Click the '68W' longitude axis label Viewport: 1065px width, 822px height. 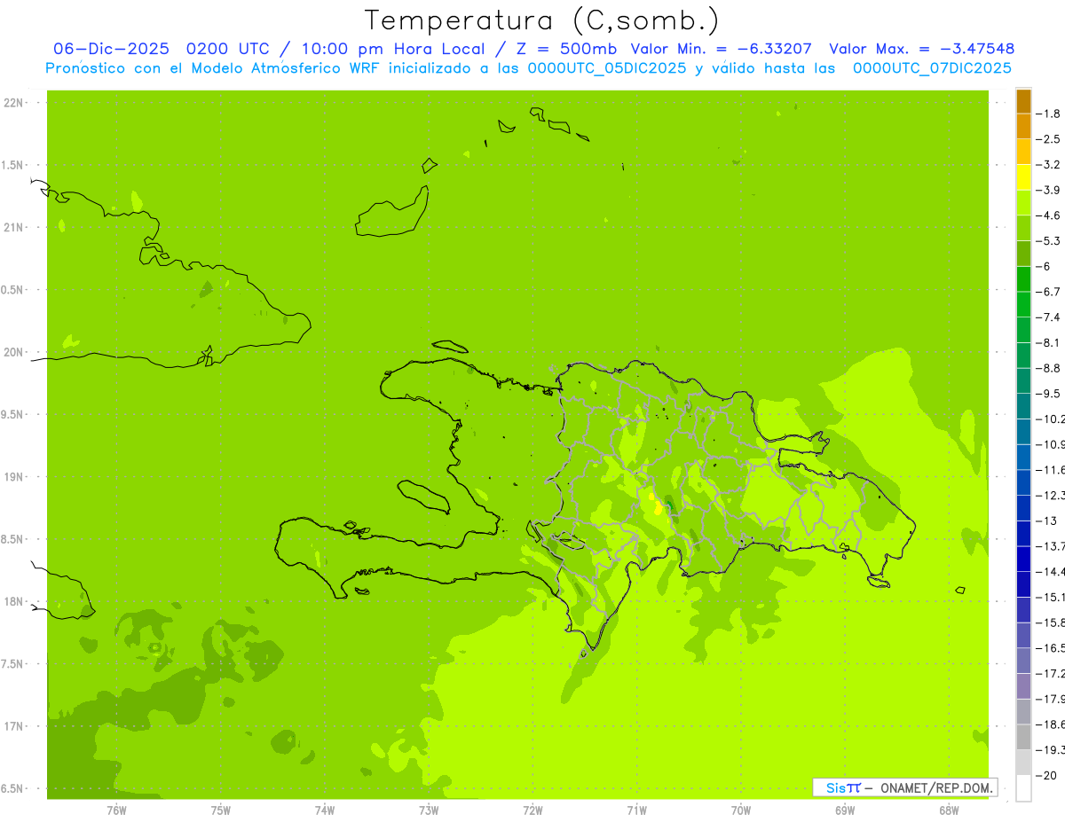(x=949, y=810)
